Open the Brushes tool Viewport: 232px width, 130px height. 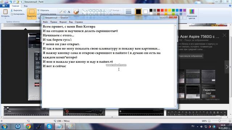click(x=76, y=12)
